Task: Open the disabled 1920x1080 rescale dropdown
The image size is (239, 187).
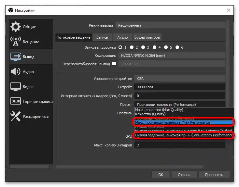Action: (x=172, y=64)
